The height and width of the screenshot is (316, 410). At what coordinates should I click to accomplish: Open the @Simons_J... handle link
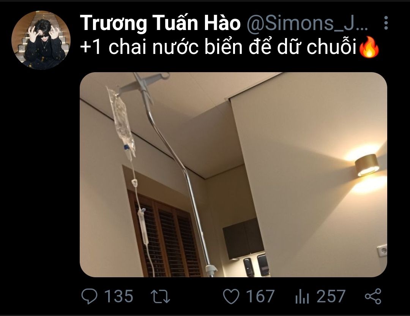tap(307, 23)
